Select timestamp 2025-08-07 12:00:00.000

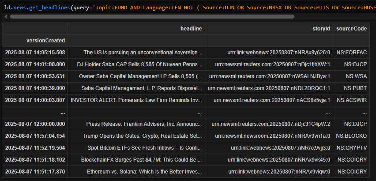35,124
